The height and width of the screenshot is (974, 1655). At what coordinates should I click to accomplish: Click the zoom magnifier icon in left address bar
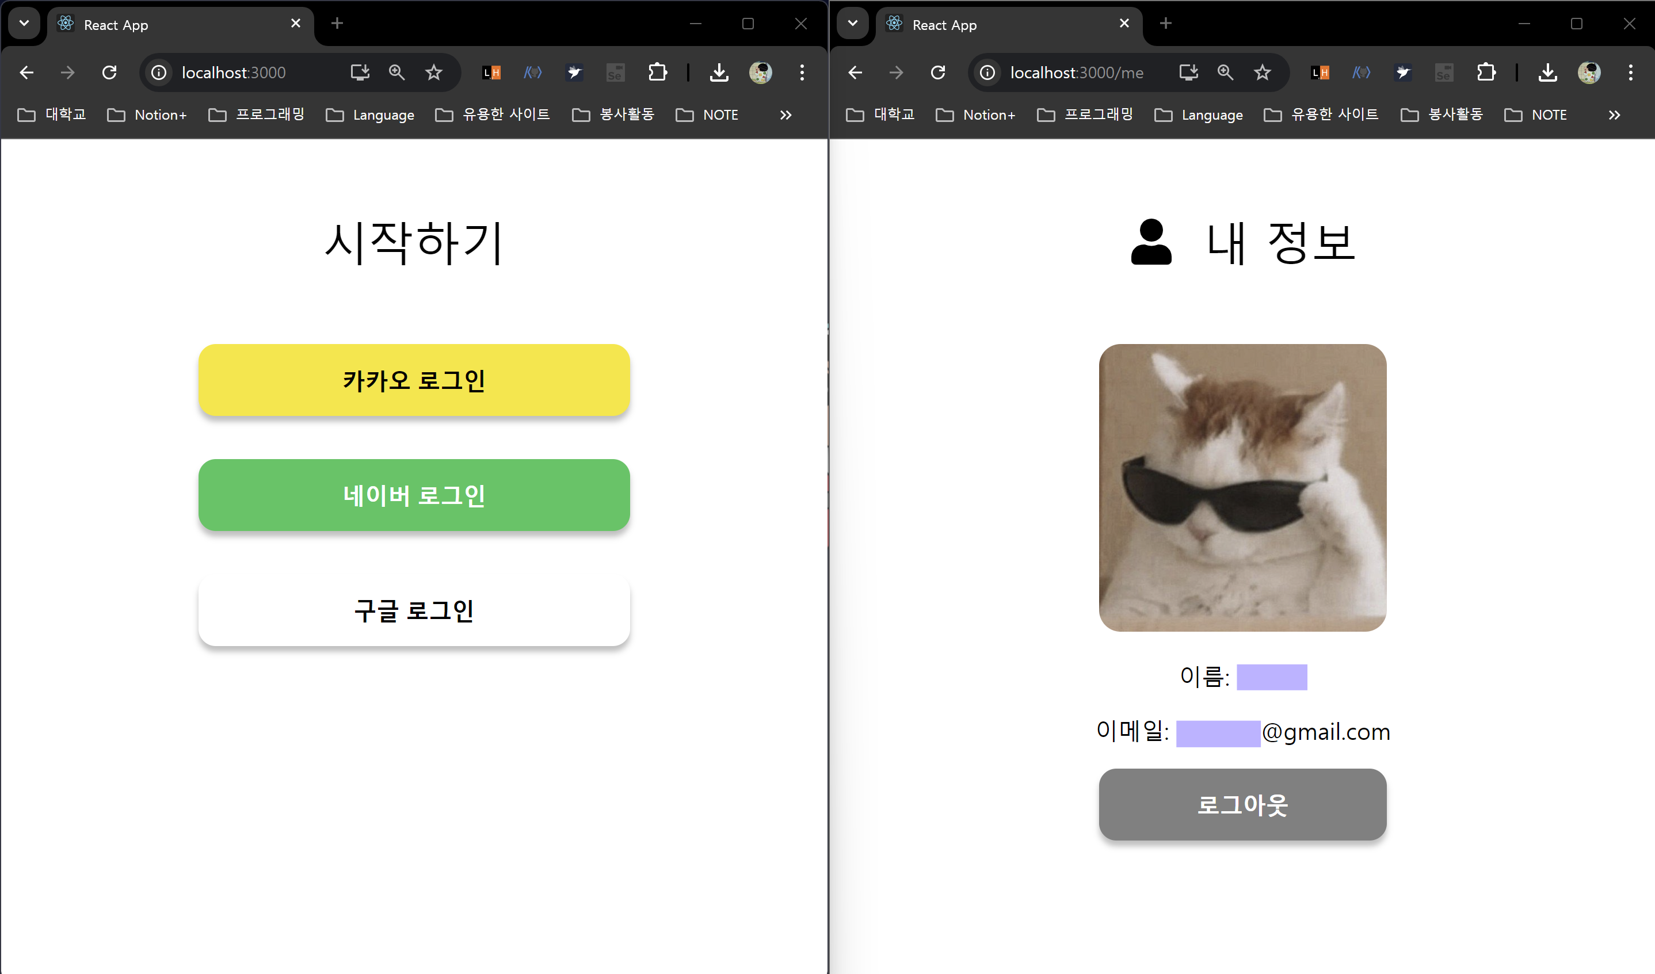click(396, 72)
